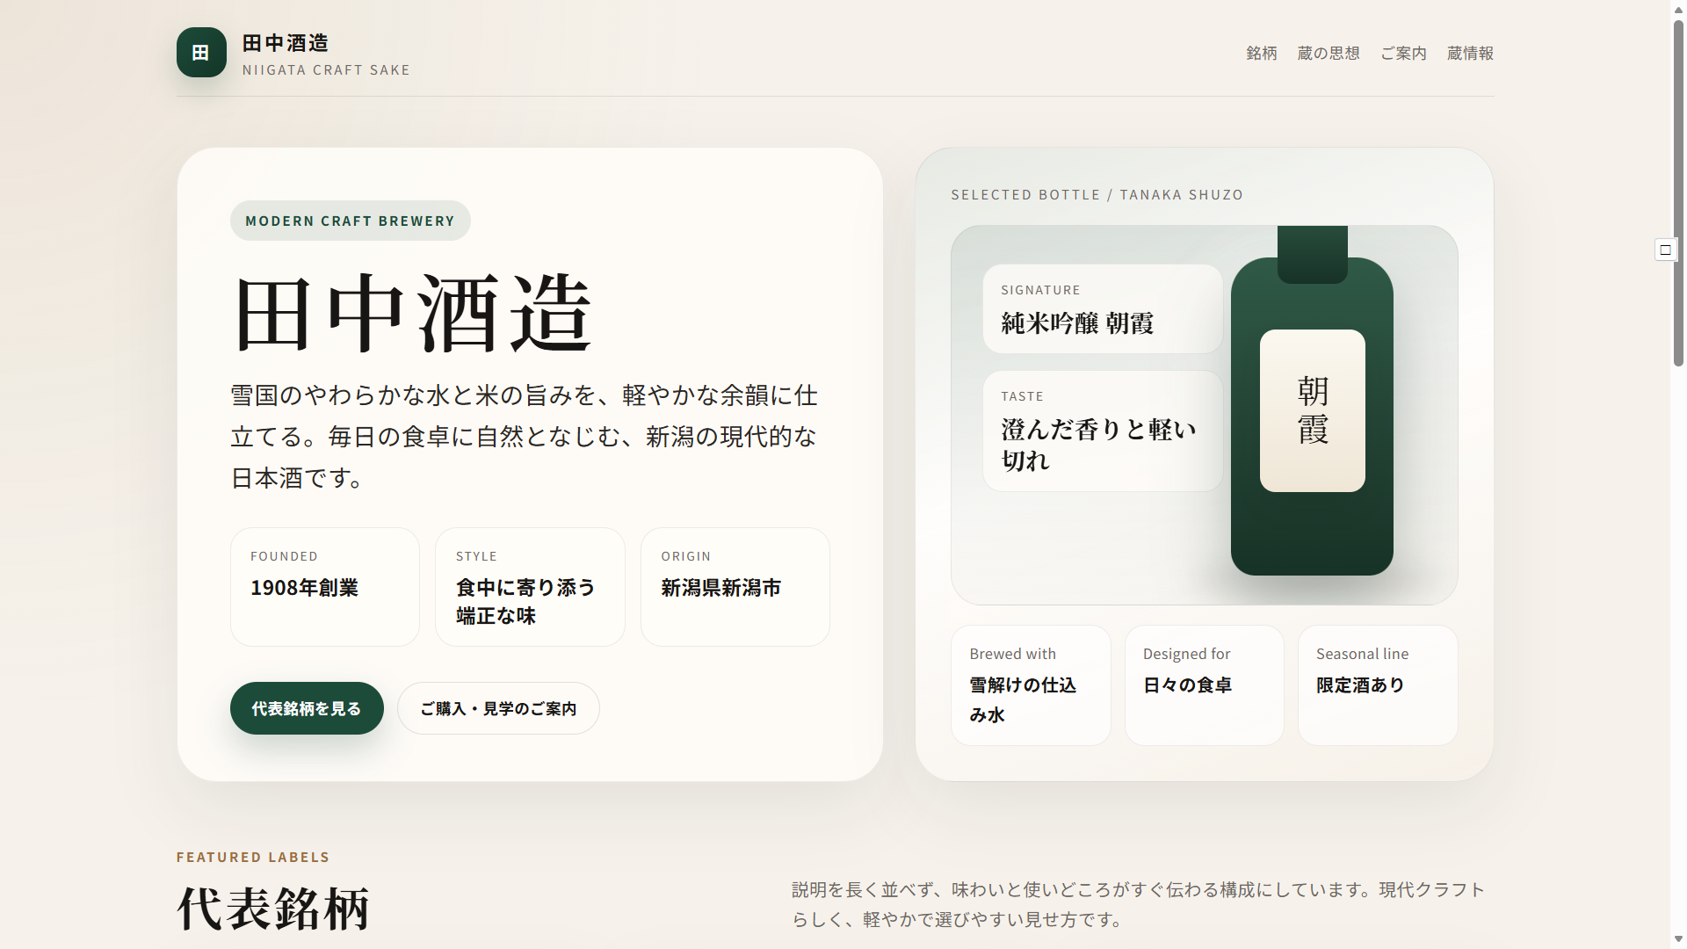Screen dimensions: 1687x949
Task: Click the 田中酒造 header brand name
Action: 286,43
